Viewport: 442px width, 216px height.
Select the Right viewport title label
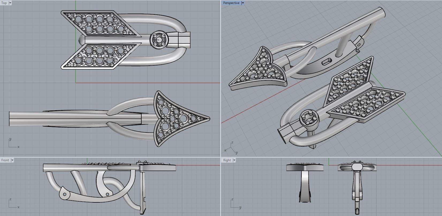point(227,160)
